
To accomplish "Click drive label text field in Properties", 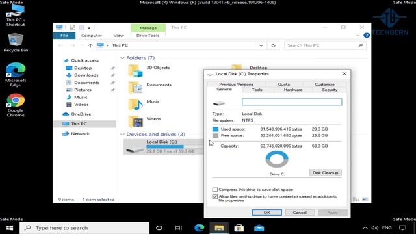I will pos(292,102).
